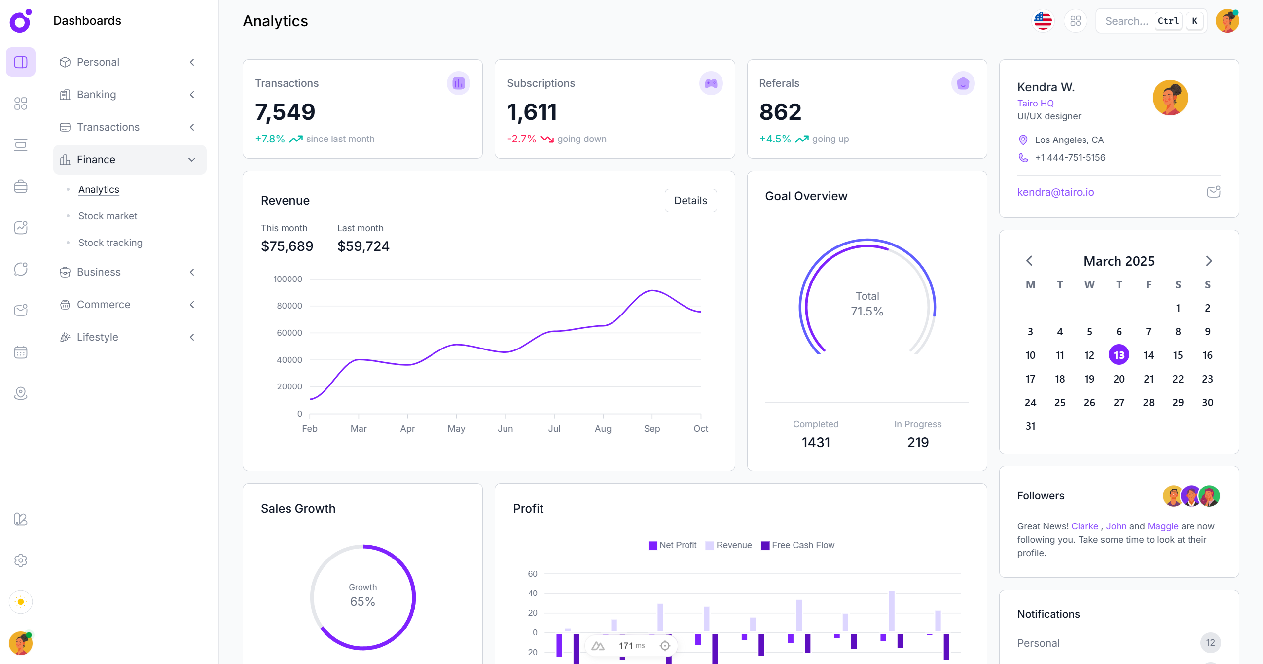Open the calendar icon in the left sidebar

tap(20, 352)
